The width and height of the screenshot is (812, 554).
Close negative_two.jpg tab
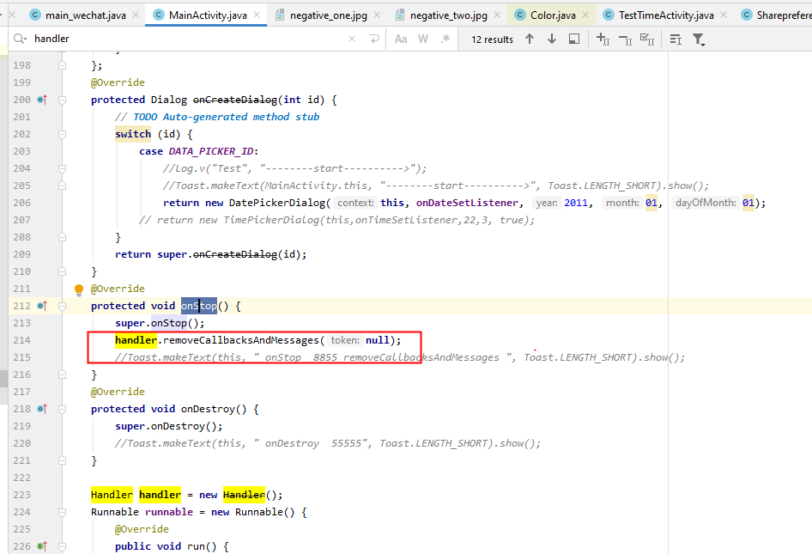tap(497, 15)
